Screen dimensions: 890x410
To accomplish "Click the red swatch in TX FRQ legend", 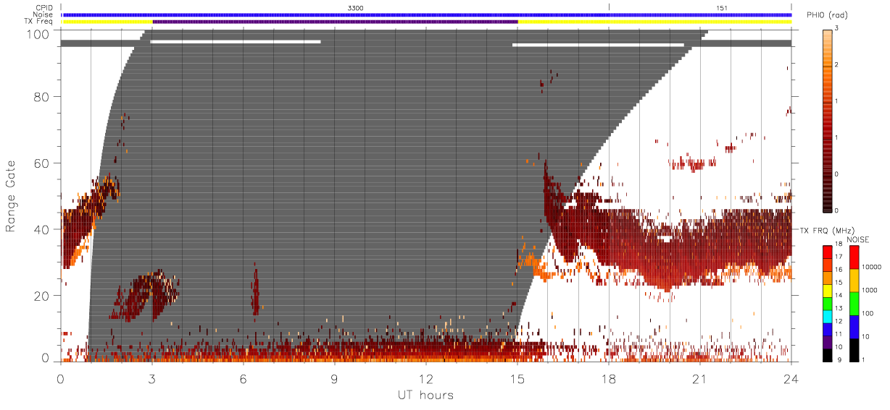I will pyautogui.click(x=827, y=251).
